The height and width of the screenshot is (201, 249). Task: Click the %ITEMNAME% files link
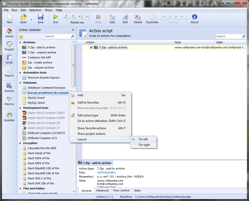coord(106,173)
